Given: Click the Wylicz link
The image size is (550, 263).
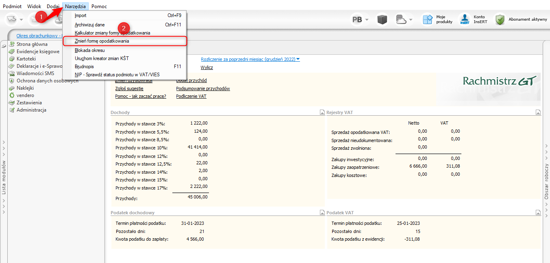Looking at the screenshot, I should [207, 67].
